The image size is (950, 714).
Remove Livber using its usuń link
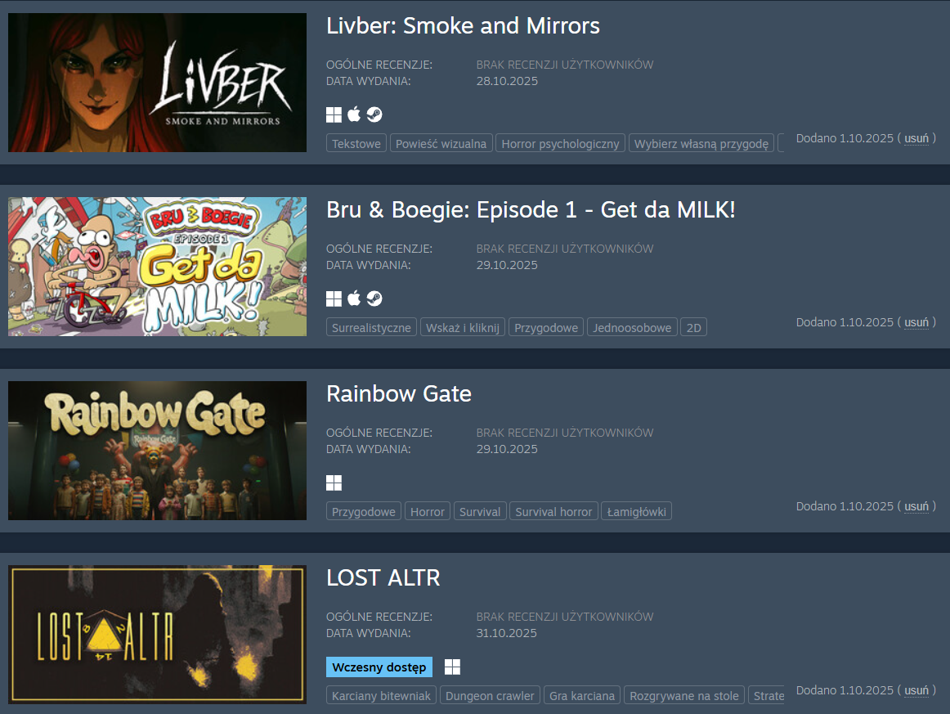tap(916, 138)
